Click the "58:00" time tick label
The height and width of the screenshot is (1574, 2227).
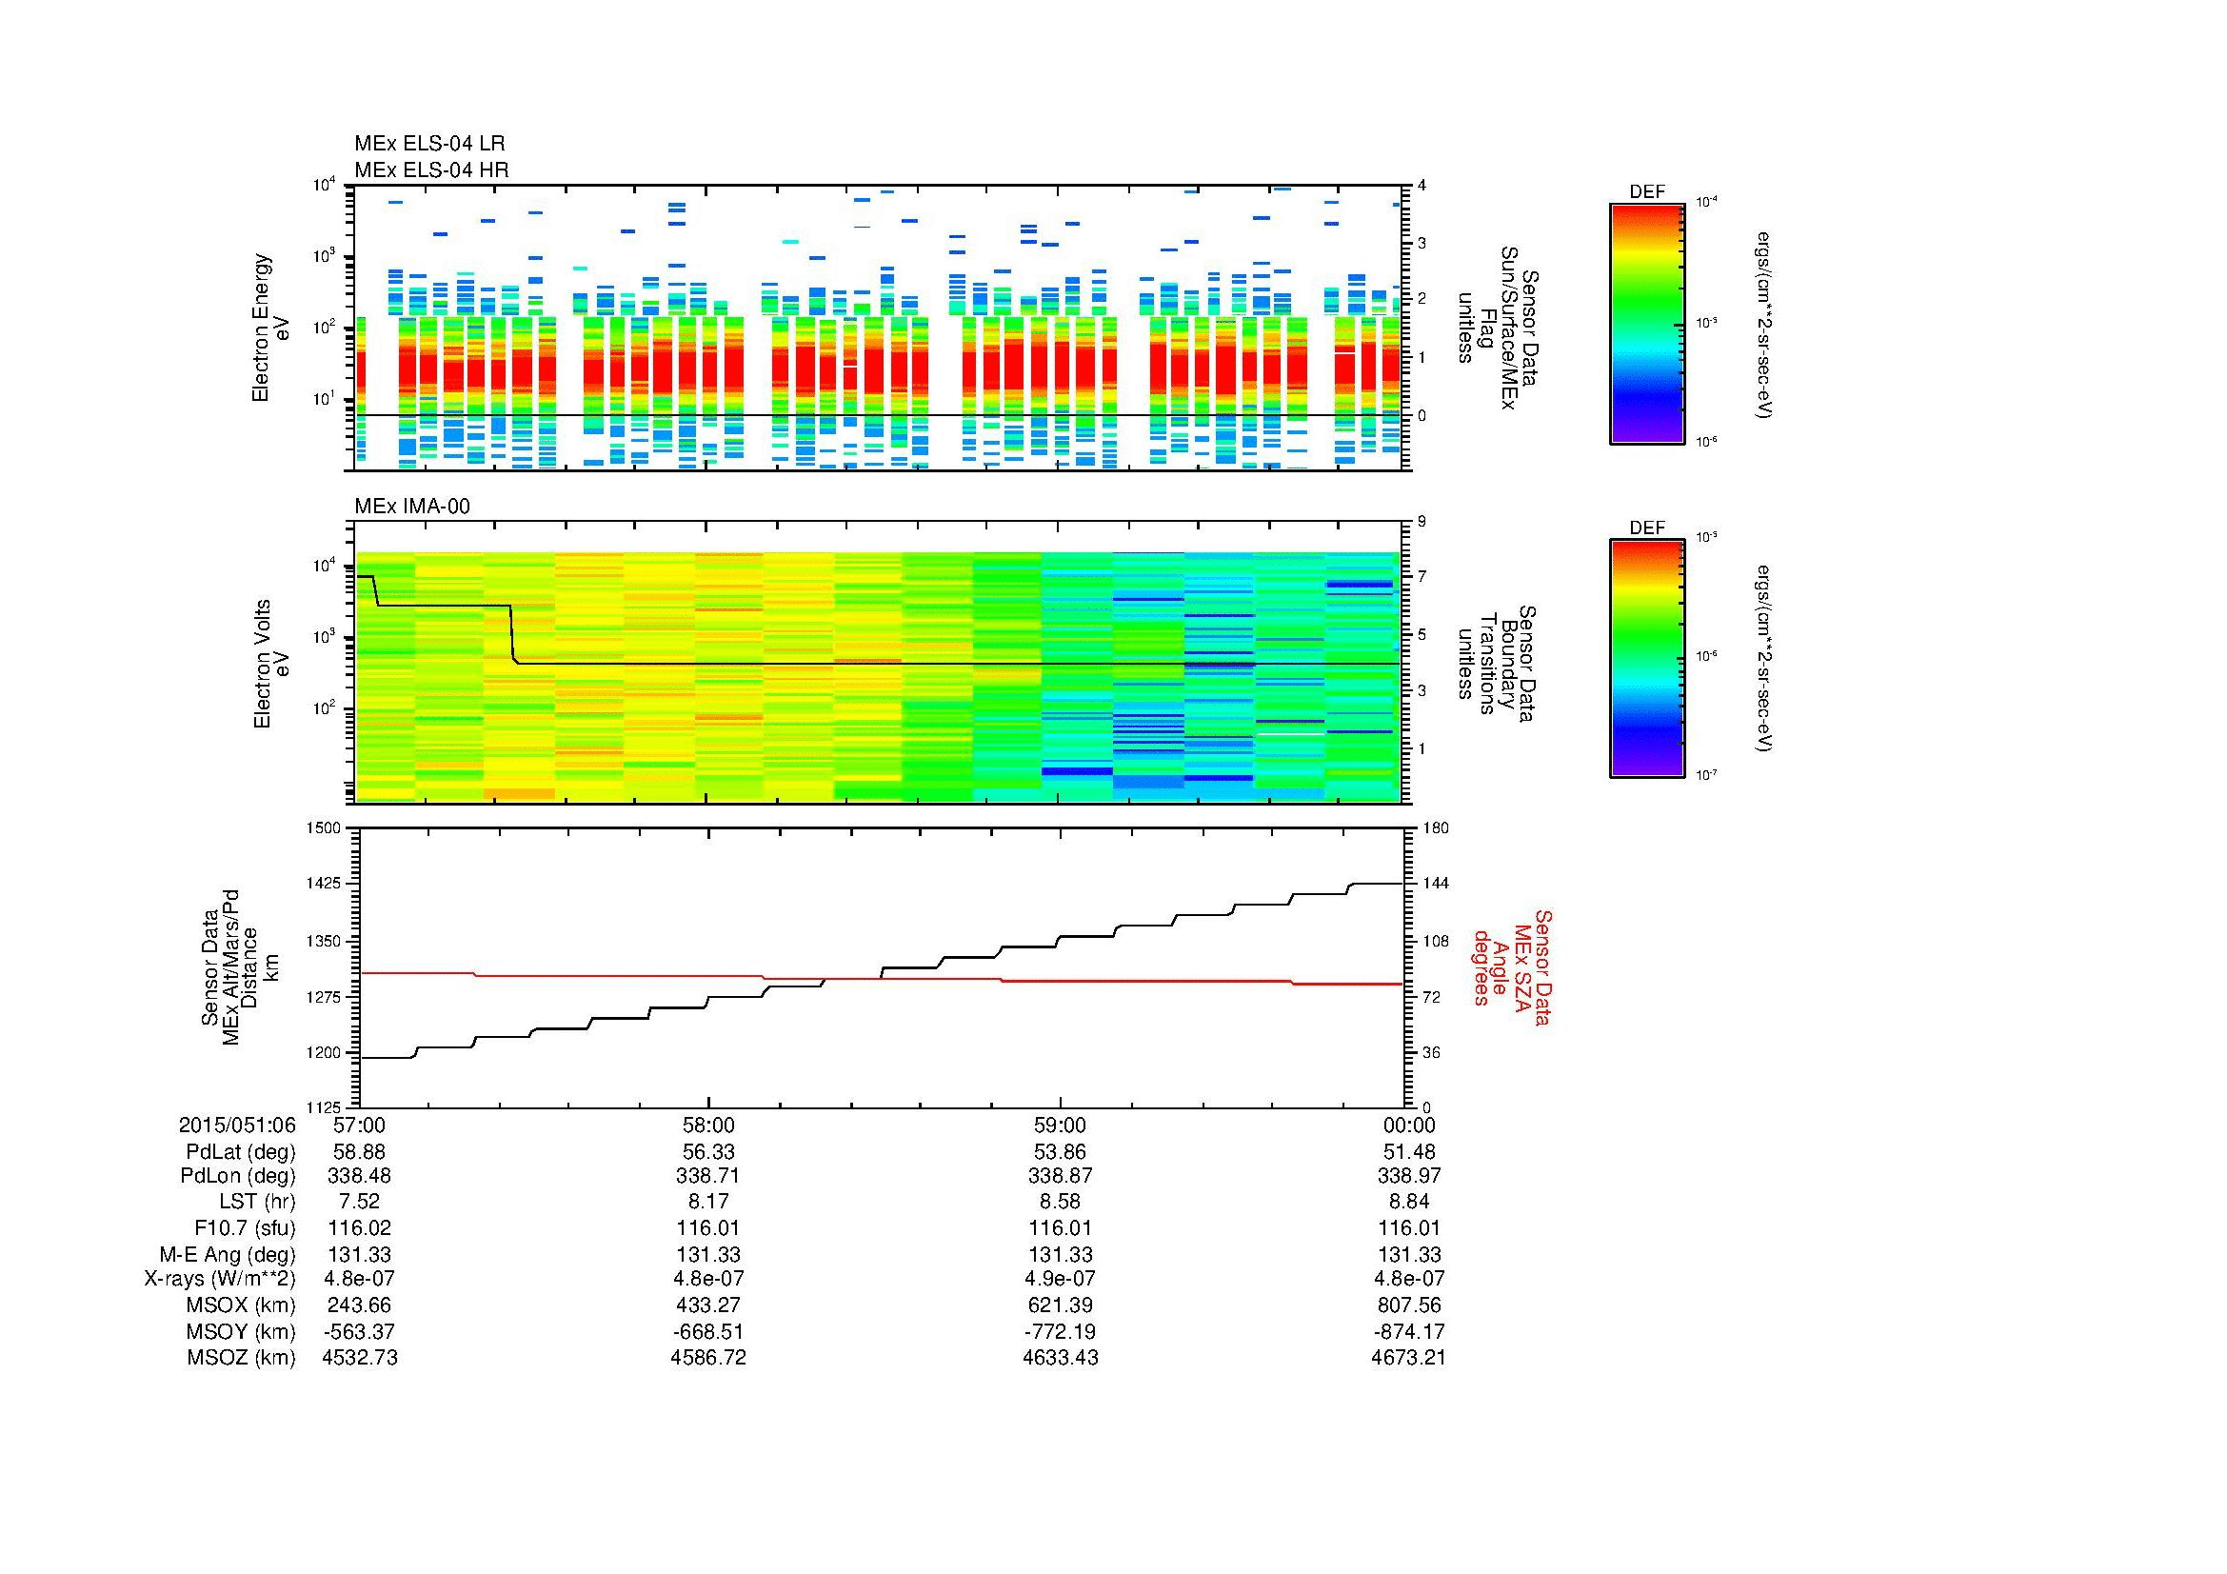click(x=709, y=1125)
